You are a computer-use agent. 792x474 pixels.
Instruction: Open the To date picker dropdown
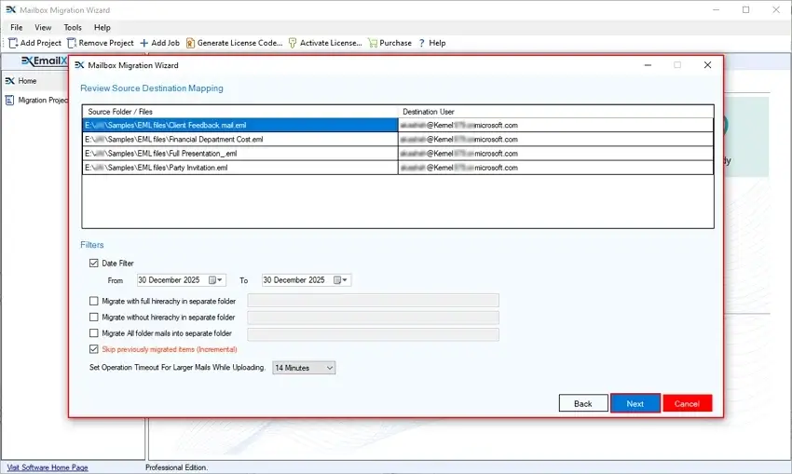click(x=345, y=280)
